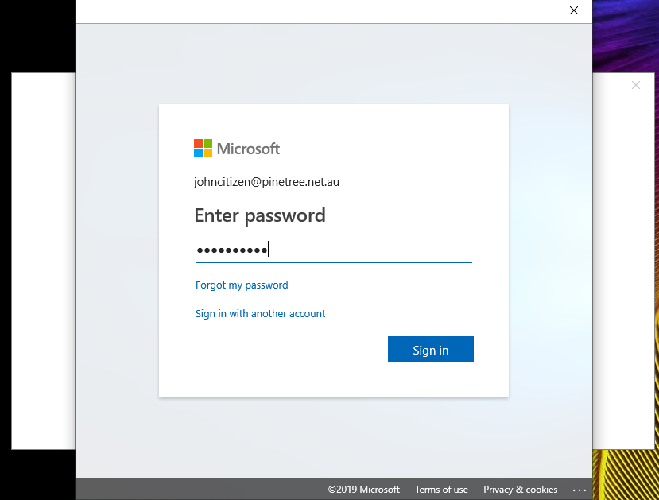Image resolution: width=659 pixels, height=500 pixels.
Task: Close the background window behind the dialog
Action: point(636,85)
